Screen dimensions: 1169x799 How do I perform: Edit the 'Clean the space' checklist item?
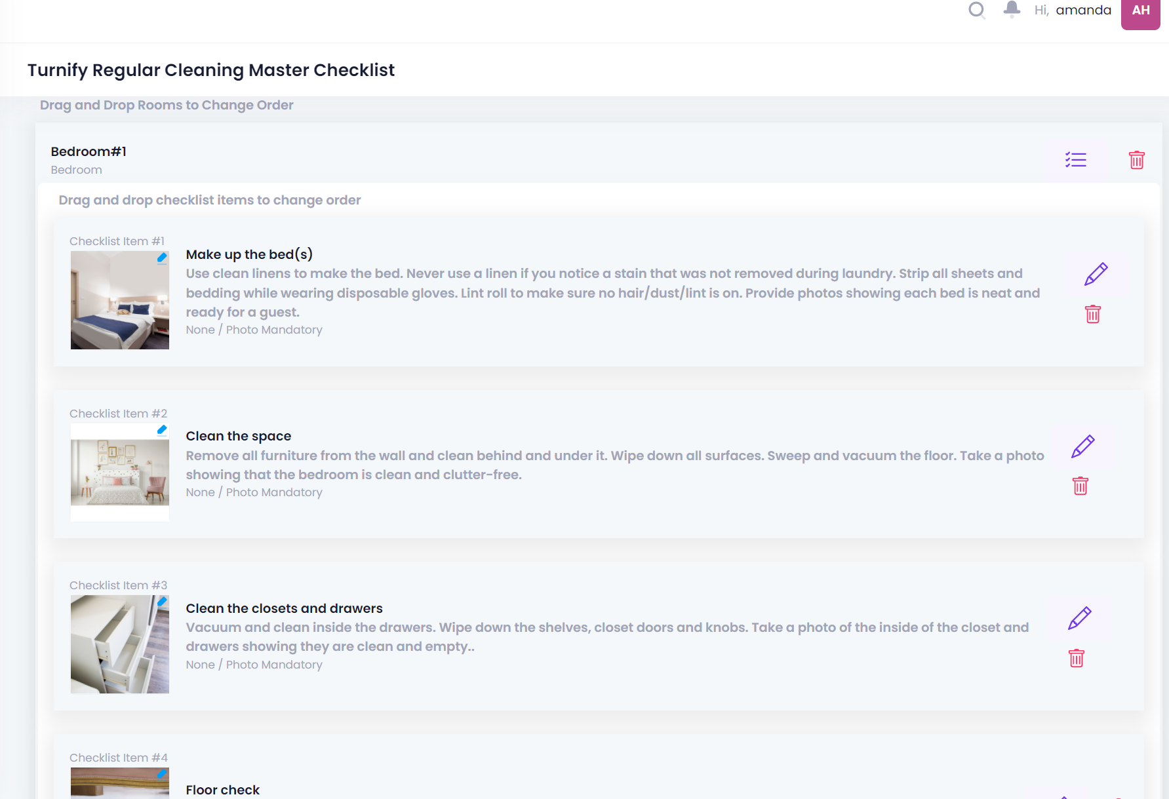tap(1082, 446)
